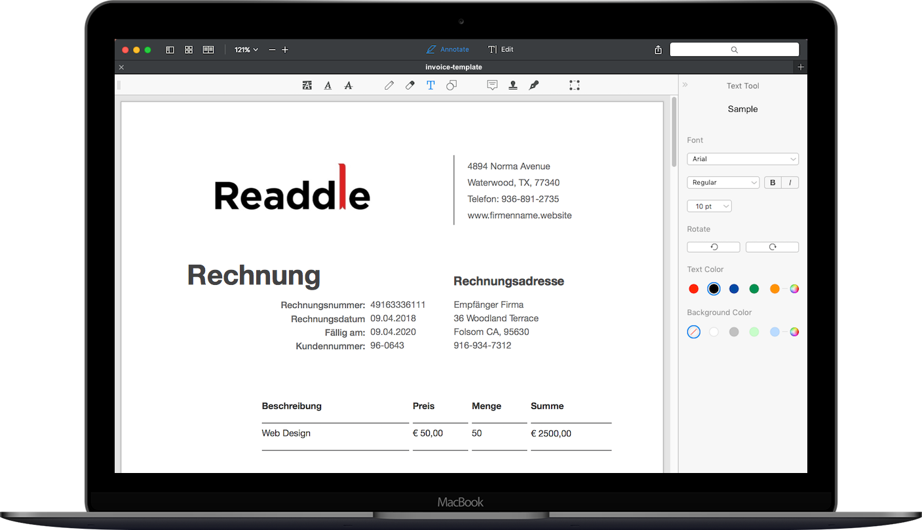
Task: Click the "€ 50,00" price cell
Action: click(428, 433)
